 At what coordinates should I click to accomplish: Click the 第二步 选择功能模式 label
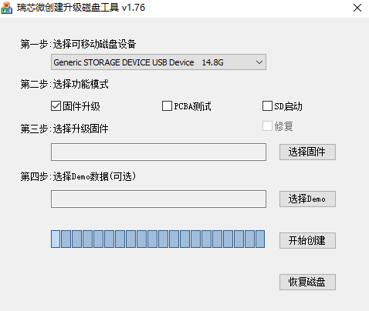(65, 84)
